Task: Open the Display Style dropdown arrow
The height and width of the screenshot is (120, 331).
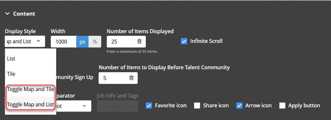Action: click(38, 41)
